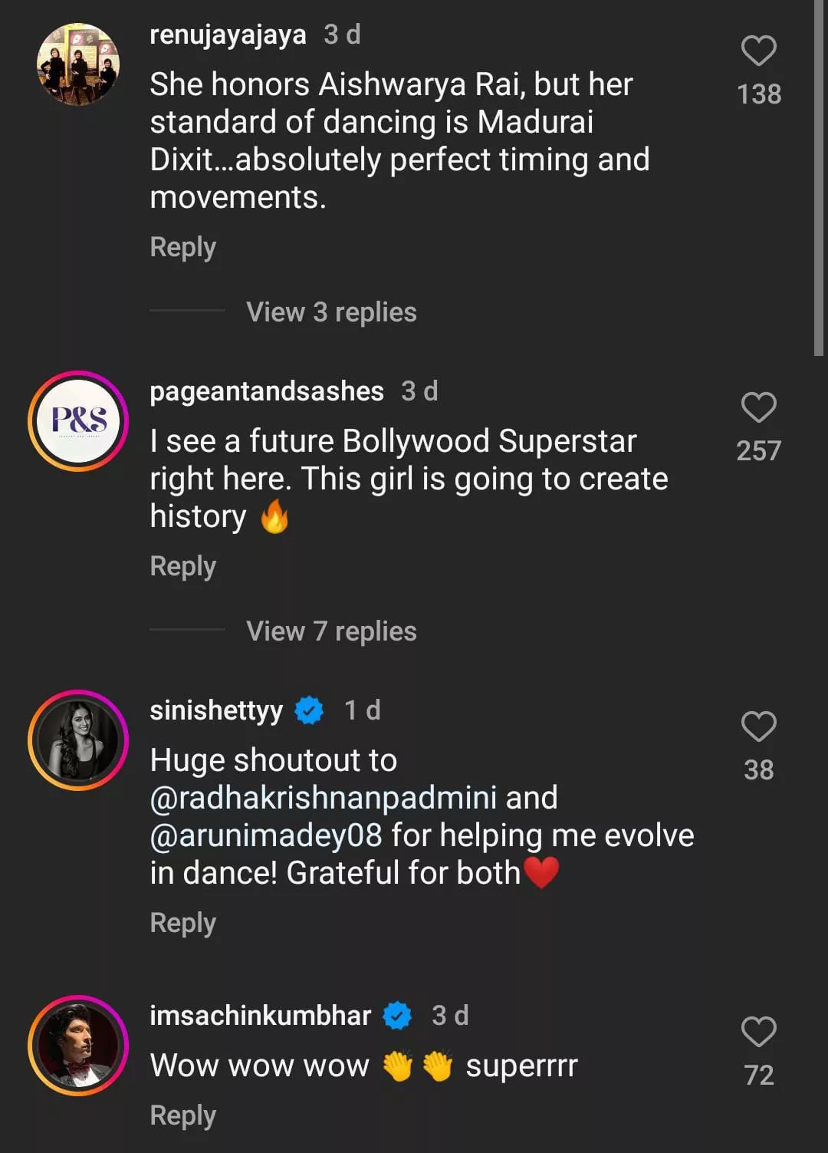Tap the imsachinkumbhar username
828x1153 pixels.
[260, 1016]
